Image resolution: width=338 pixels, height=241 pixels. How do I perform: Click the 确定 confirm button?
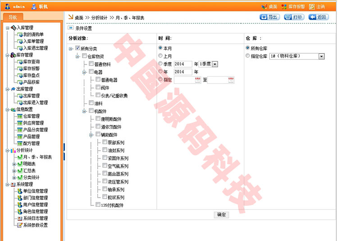click(x=221, y=215)
